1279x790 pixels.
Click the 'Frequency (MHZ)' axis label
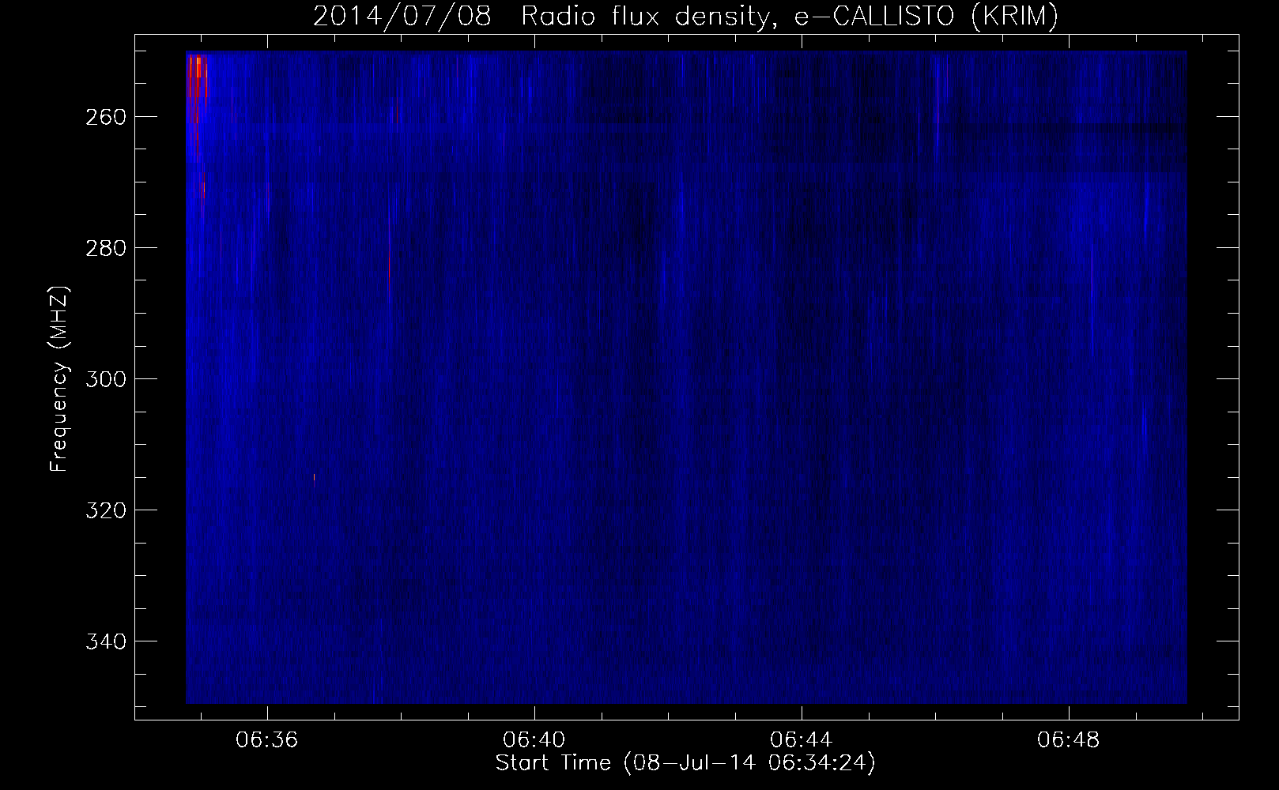(59, 378)
